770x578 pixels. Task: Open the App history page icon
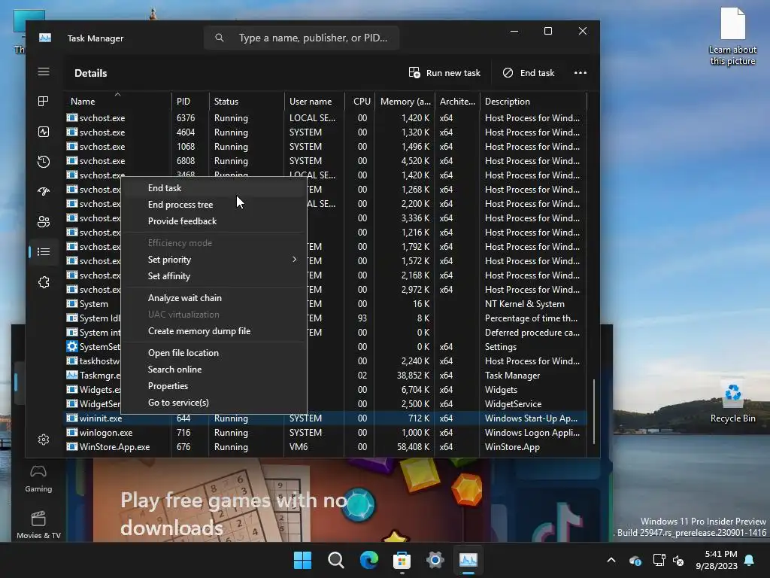coord(44,162)
